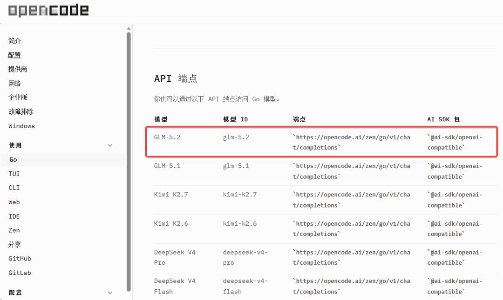
Task: Click the 使用 section heading
Action: point(15,145)
